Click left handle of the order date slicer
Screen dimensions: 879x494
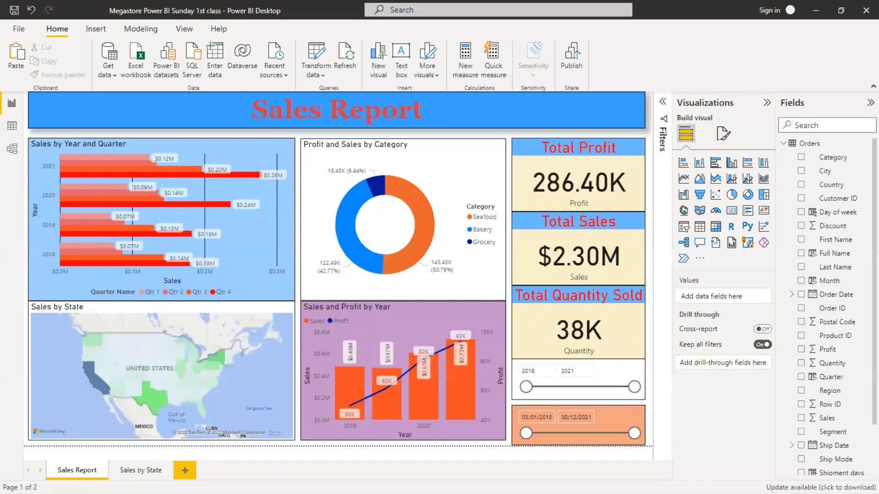(526, 433)
